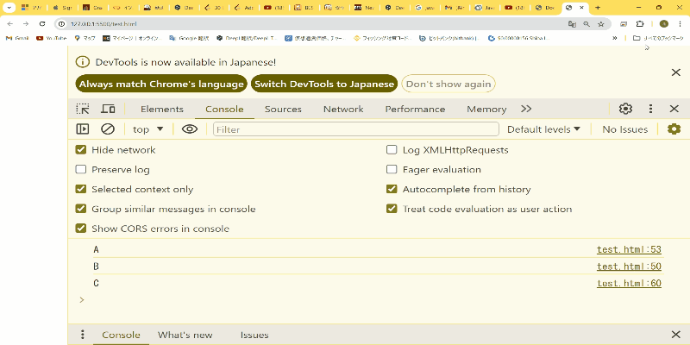The height and width of the screenshot is (345, 690).
Task: Open console settings gear icon
Action: (x=674, y=129)
